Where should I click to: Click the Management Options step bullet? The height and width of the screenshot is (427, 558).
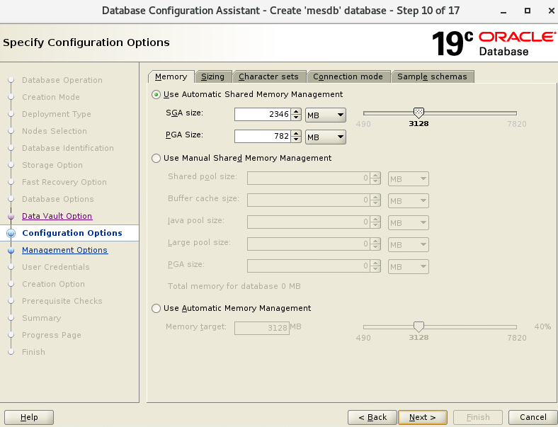[x=11, y=250]
